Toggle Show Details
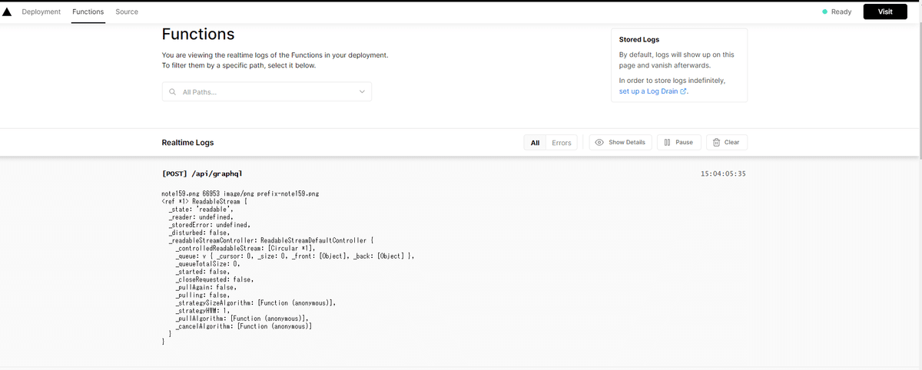This screenshot has width=922, height=370. coord(621,142)
